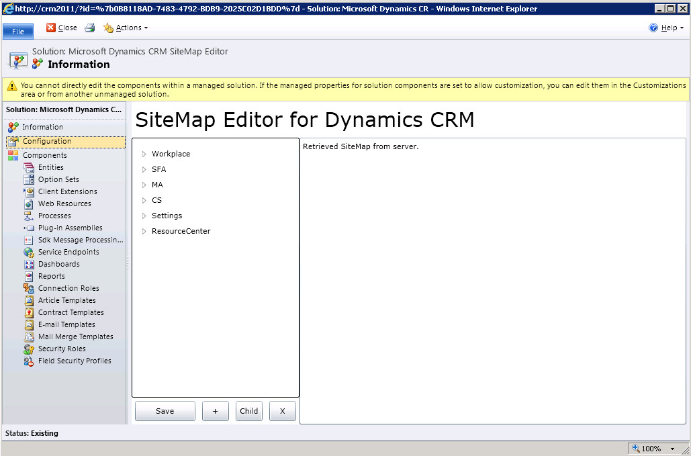Open the Actions dropdown menu
The image size is (691, 456).
click(x=126, y=28)
